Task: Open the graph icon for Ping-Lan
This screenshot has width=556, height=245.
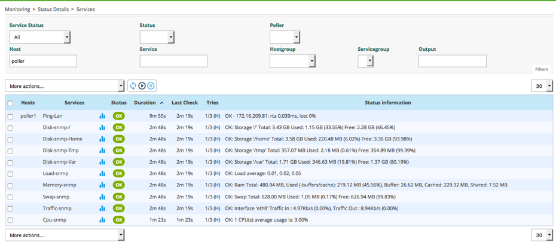Action: point(102,116)
